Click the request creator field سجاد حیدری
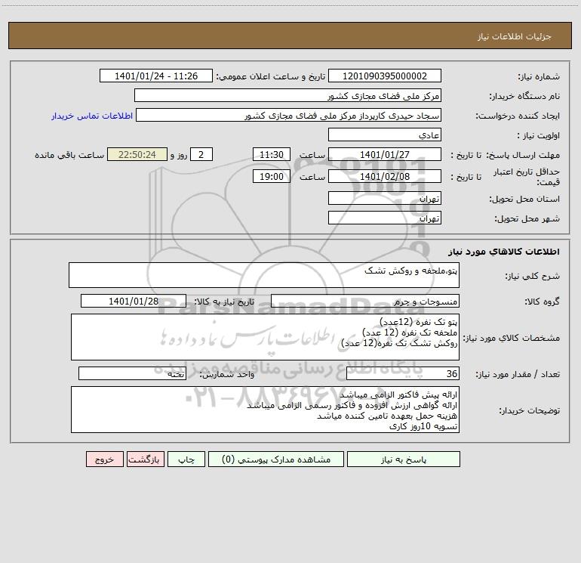Viewport: 581px width, 563px height. (288, 115)
